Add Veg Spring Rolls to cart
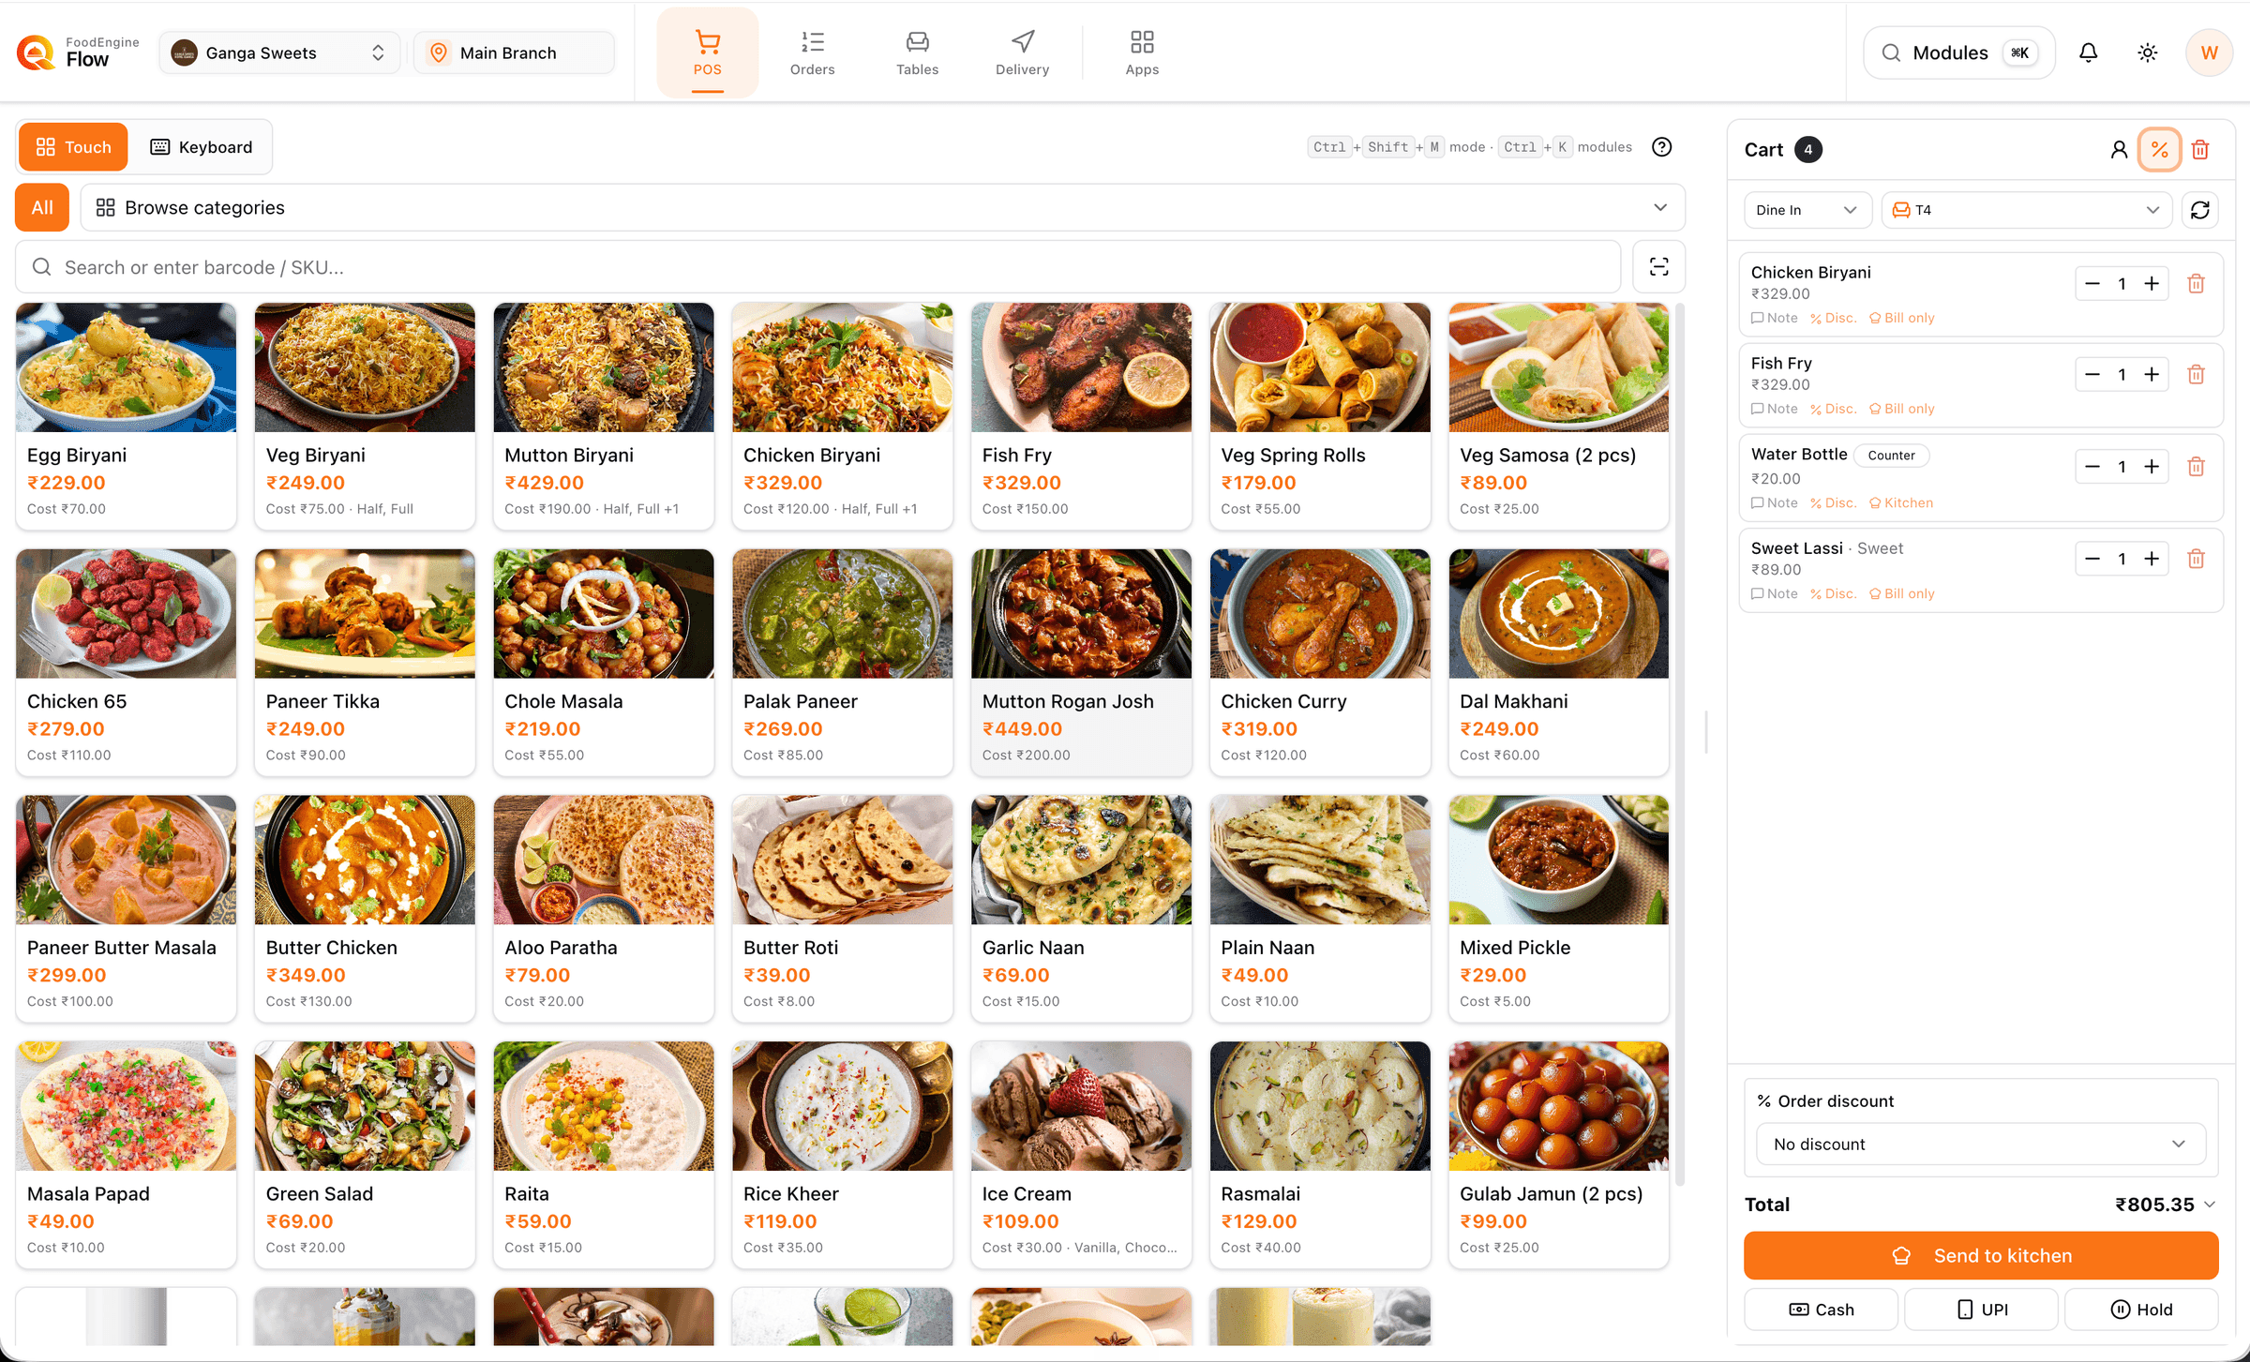Image resolution: width=2250 pixels, height=1362 pixels. click(x=1320, y=415)
